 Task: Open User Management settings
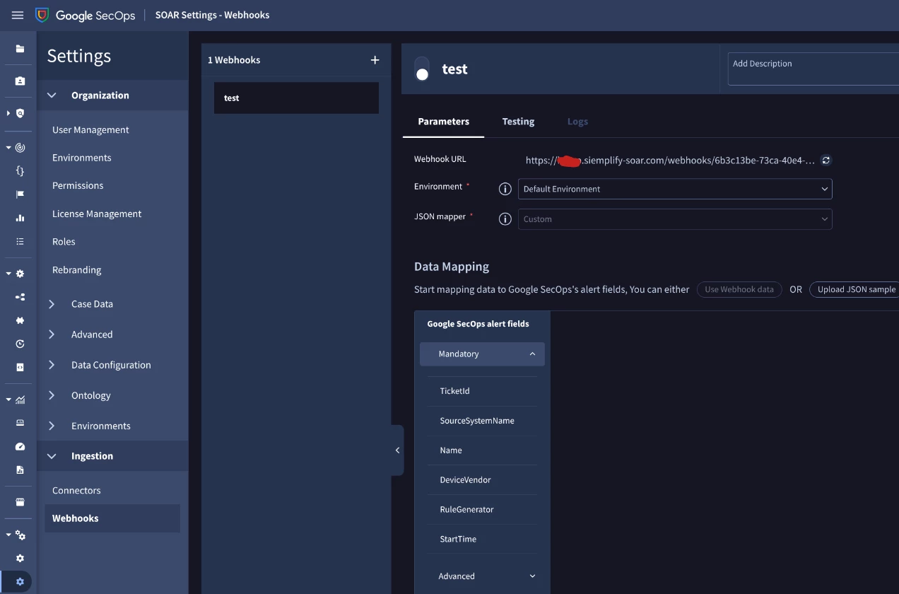pos(90,130)
